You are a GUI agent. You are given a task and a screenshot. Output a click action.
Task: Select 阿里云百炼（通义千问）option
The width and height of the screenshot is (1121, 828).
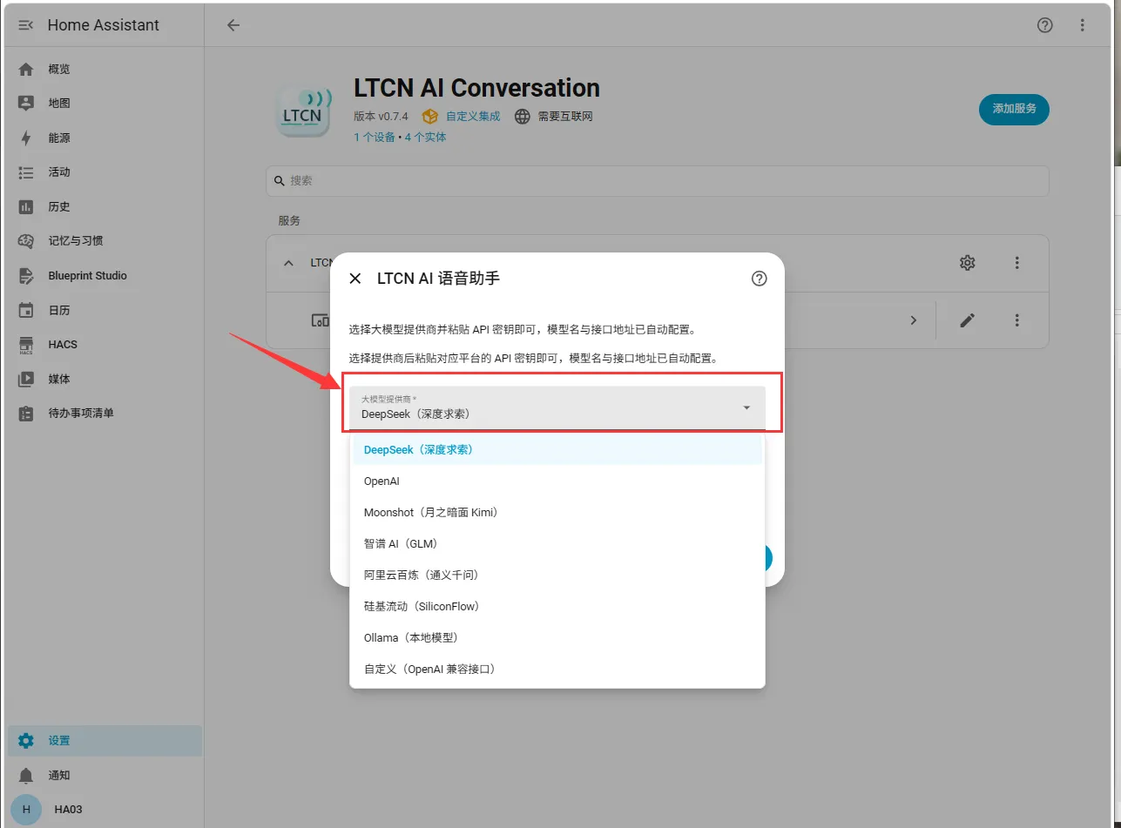pyautogui.click(x=556, y=575)
